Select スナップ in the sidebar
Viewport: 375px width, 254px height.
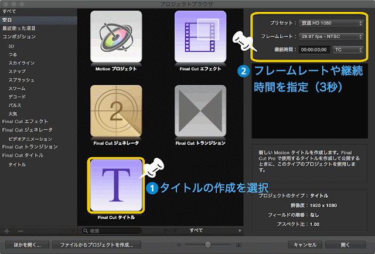17,72
